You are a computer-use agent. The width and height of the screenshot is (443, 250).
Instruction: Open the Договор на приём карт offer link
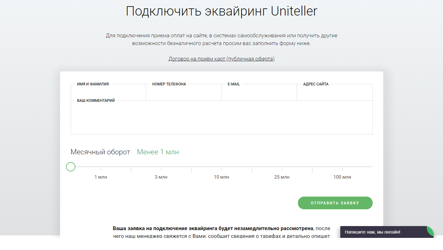click(221, 59)
